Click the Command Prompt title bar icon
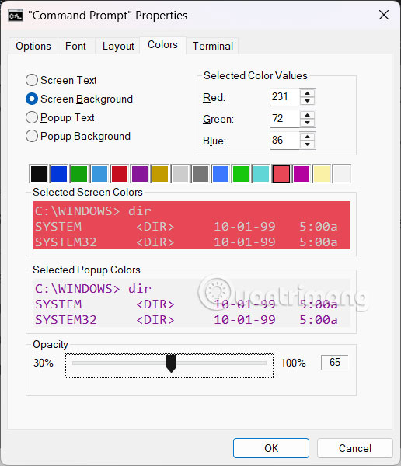401x466 pixels. [16, 16]
